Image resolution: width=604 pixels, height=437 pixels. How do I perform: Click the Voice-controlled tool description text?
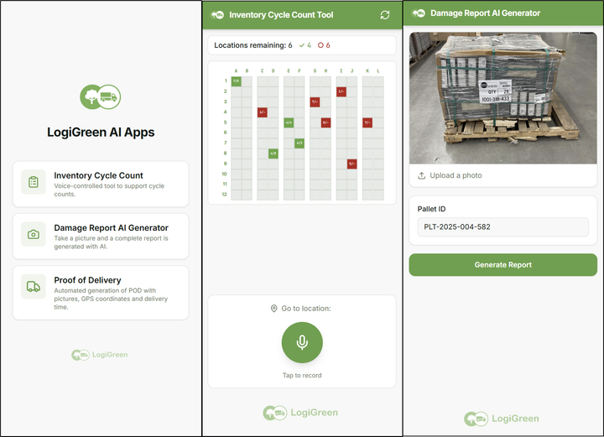[109, 190]
